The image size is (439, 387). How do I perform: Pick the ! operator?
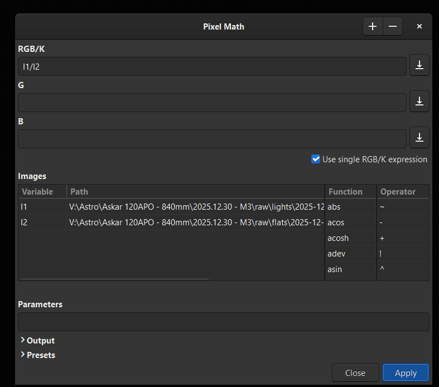pyautogui.click(x=403, y=254)
